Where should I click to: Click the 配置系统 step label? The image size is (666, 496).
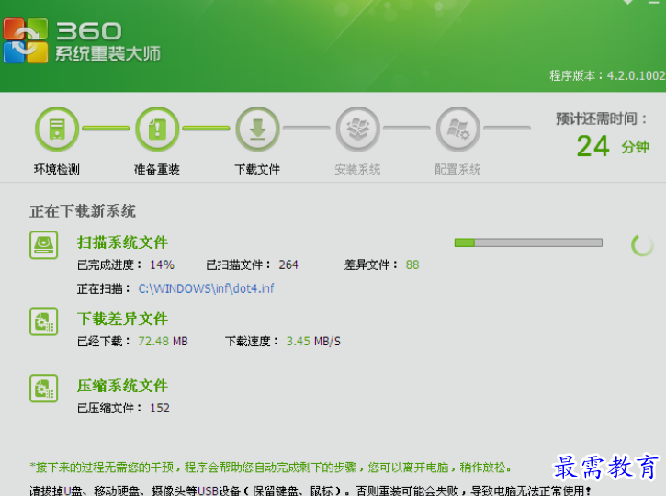[x=457, y=169]
